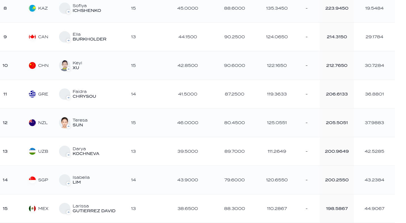The width and height of the screenshot is (406, 223).
Task: Click total score 198.5867 cell
Action: [x=337, y=209]
